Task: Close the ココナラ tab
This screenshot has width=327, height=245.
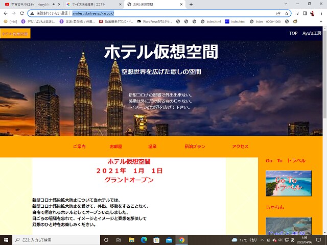Action: [121, 4]
